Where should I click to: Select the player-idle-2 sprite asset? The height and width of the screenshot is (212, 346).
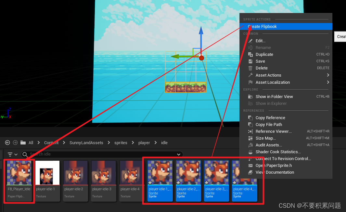coord(188,181)
